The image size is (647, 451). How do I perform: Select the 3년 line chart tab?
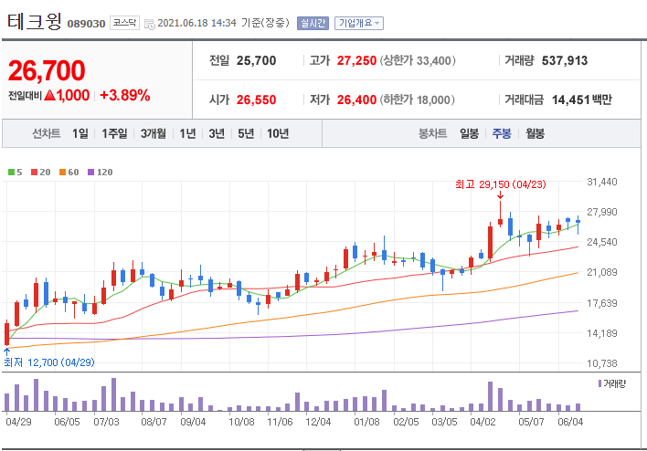click(x=217, y=133)
